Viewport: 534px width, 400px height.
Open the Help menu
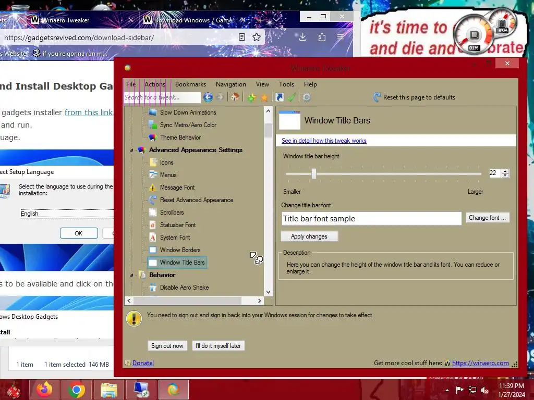310,84
